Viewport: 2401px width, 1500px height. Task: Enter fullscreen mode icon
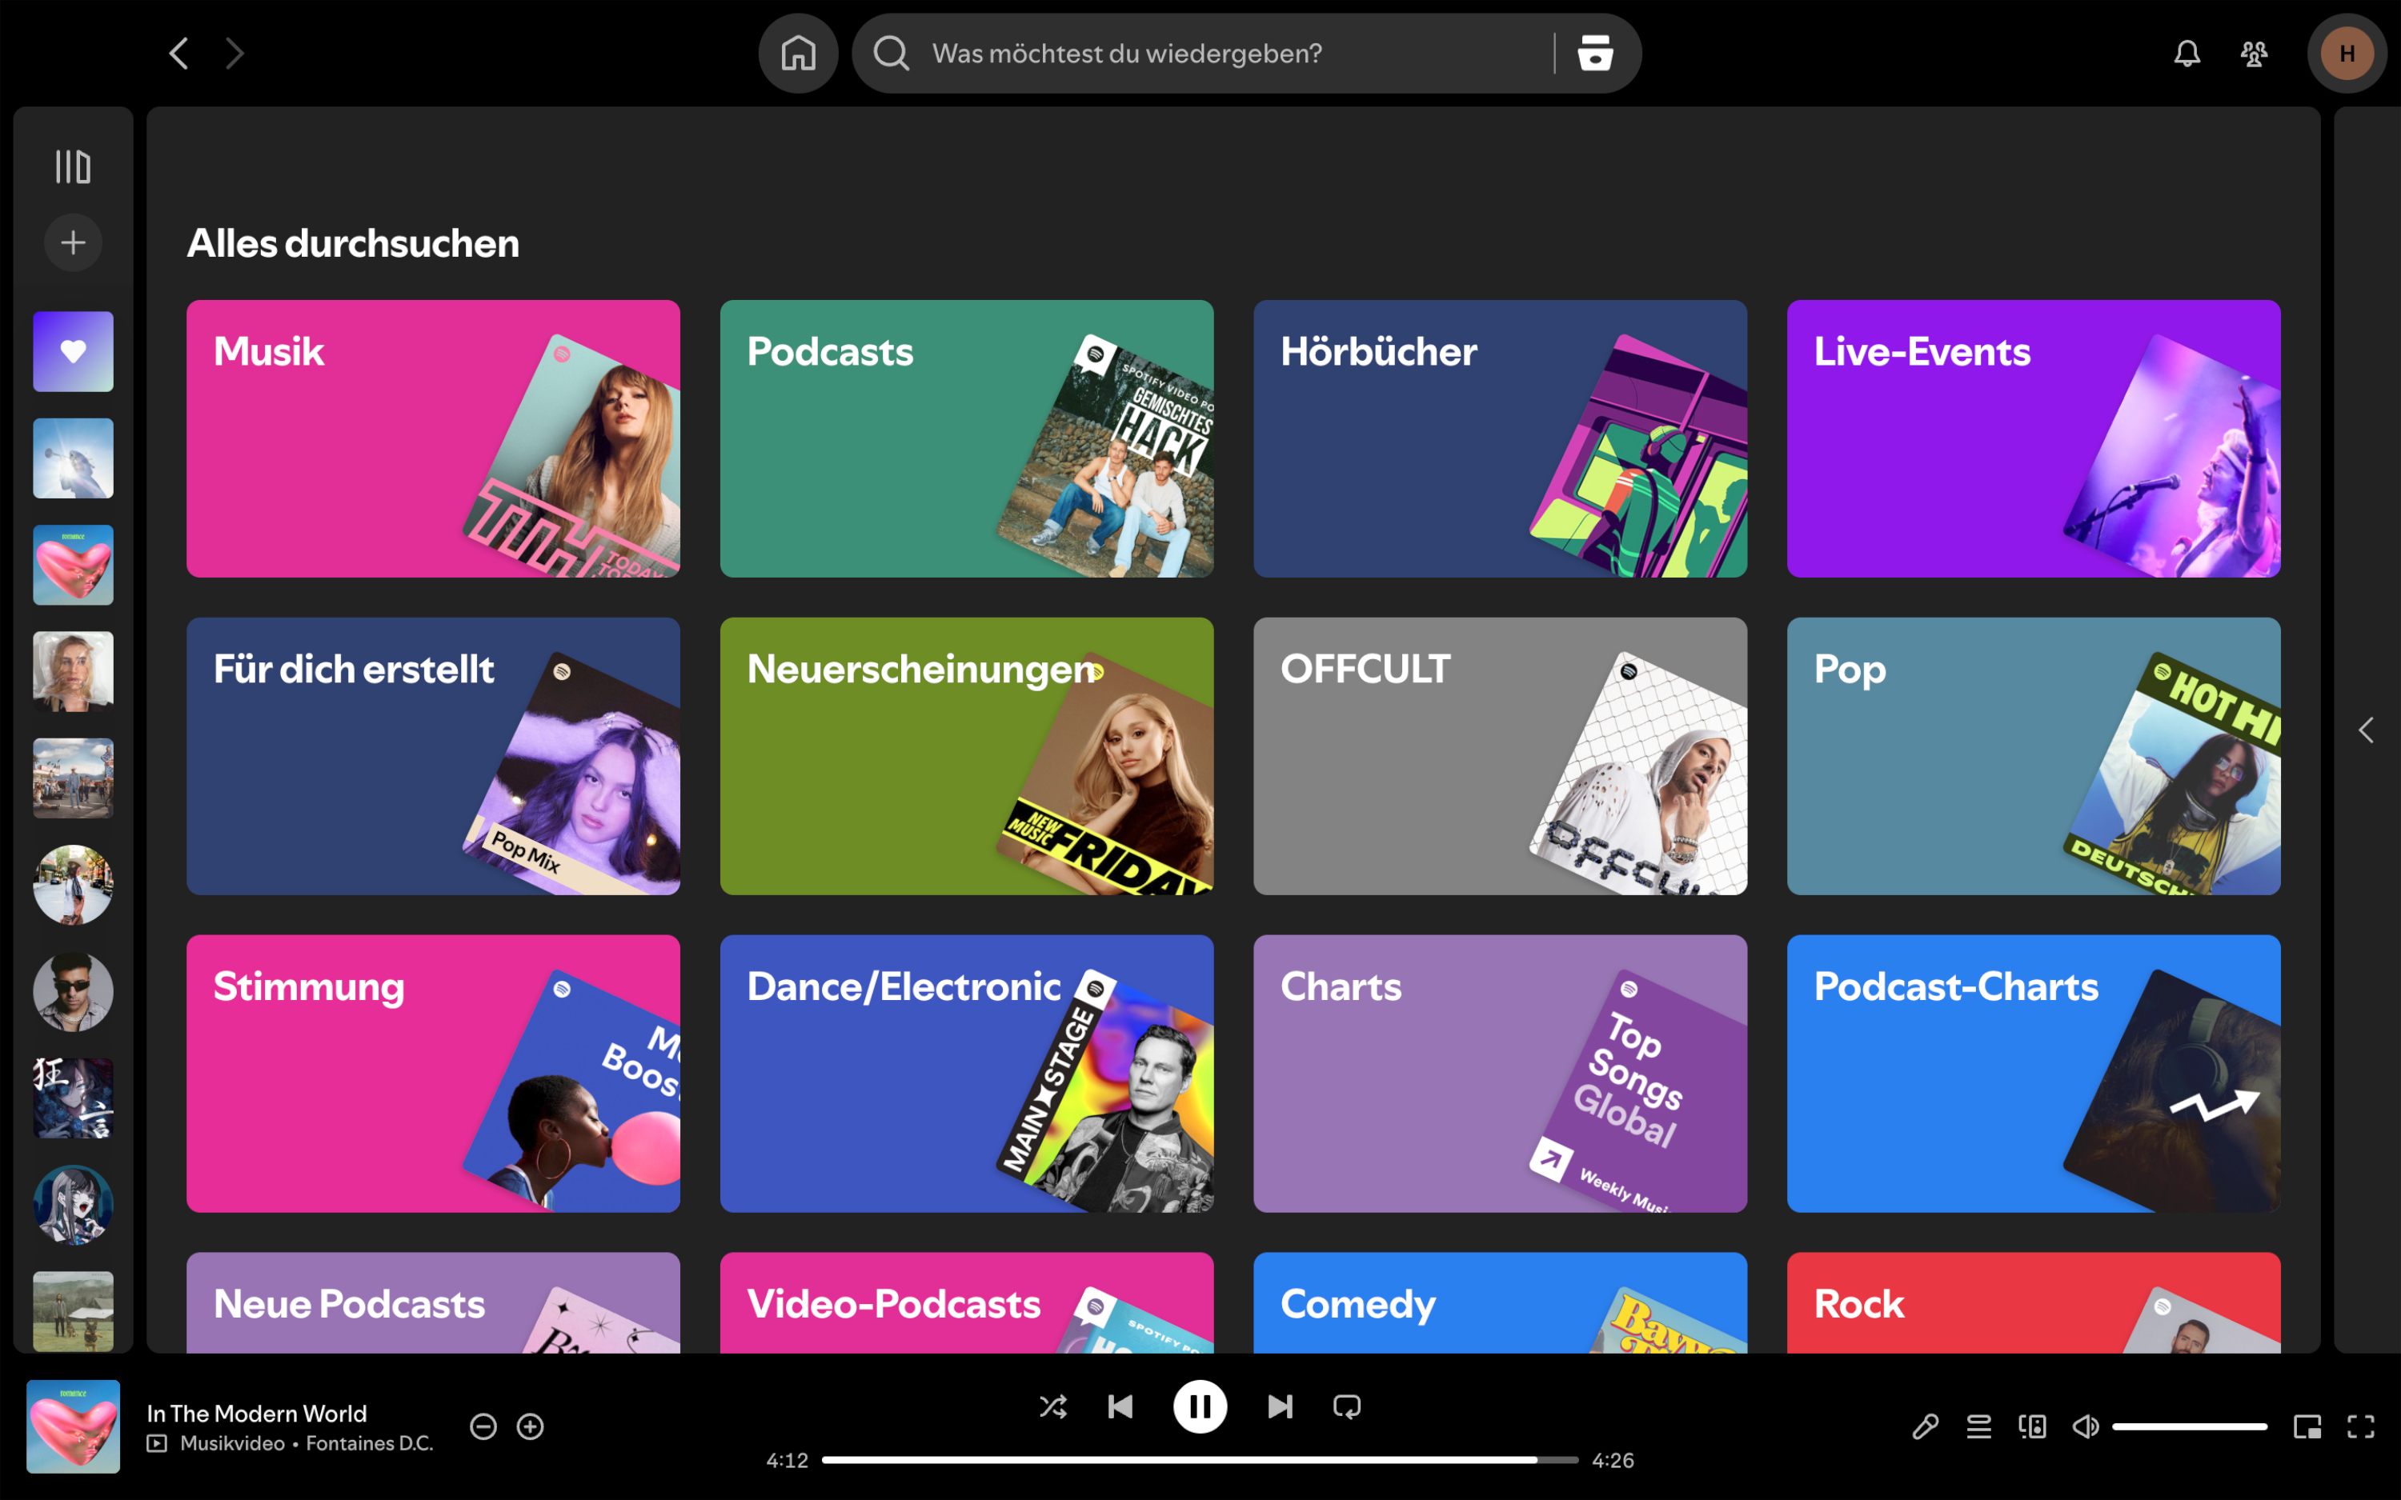pos(2360,1426)
